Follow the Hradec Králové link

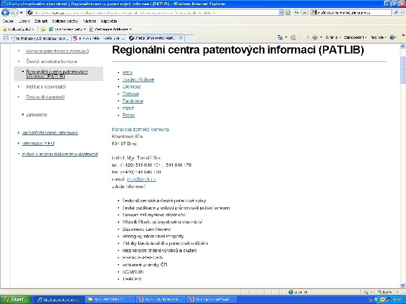138,79
